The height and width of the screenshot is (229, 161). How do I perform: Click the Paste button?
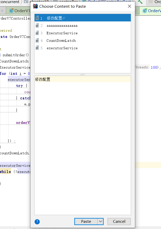pos(86,222)
